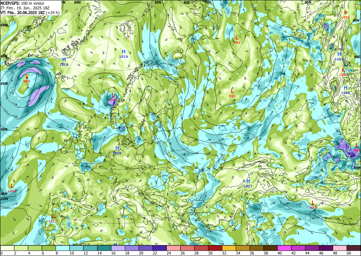
Task: Pick the dark teal 14–16 legend swatch
Action: click(x=104, y=248)
